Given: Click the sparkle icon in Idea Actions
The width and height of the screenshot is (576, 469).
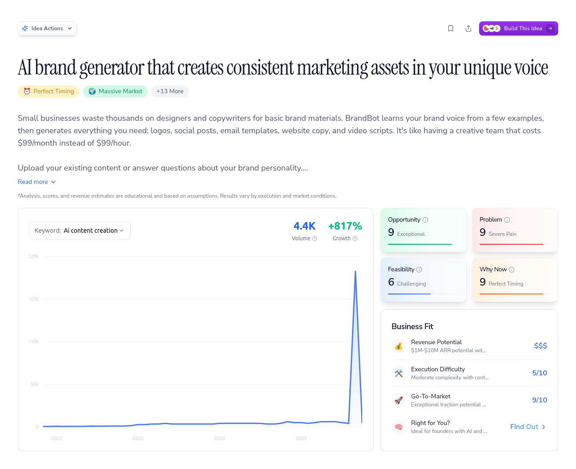Looking at the screenshot, I should (x=25, y=28).
